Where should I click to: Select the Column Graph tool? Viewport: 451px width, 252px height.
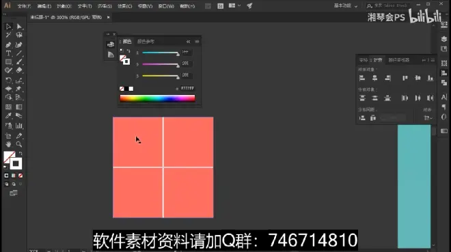[19, 126]
